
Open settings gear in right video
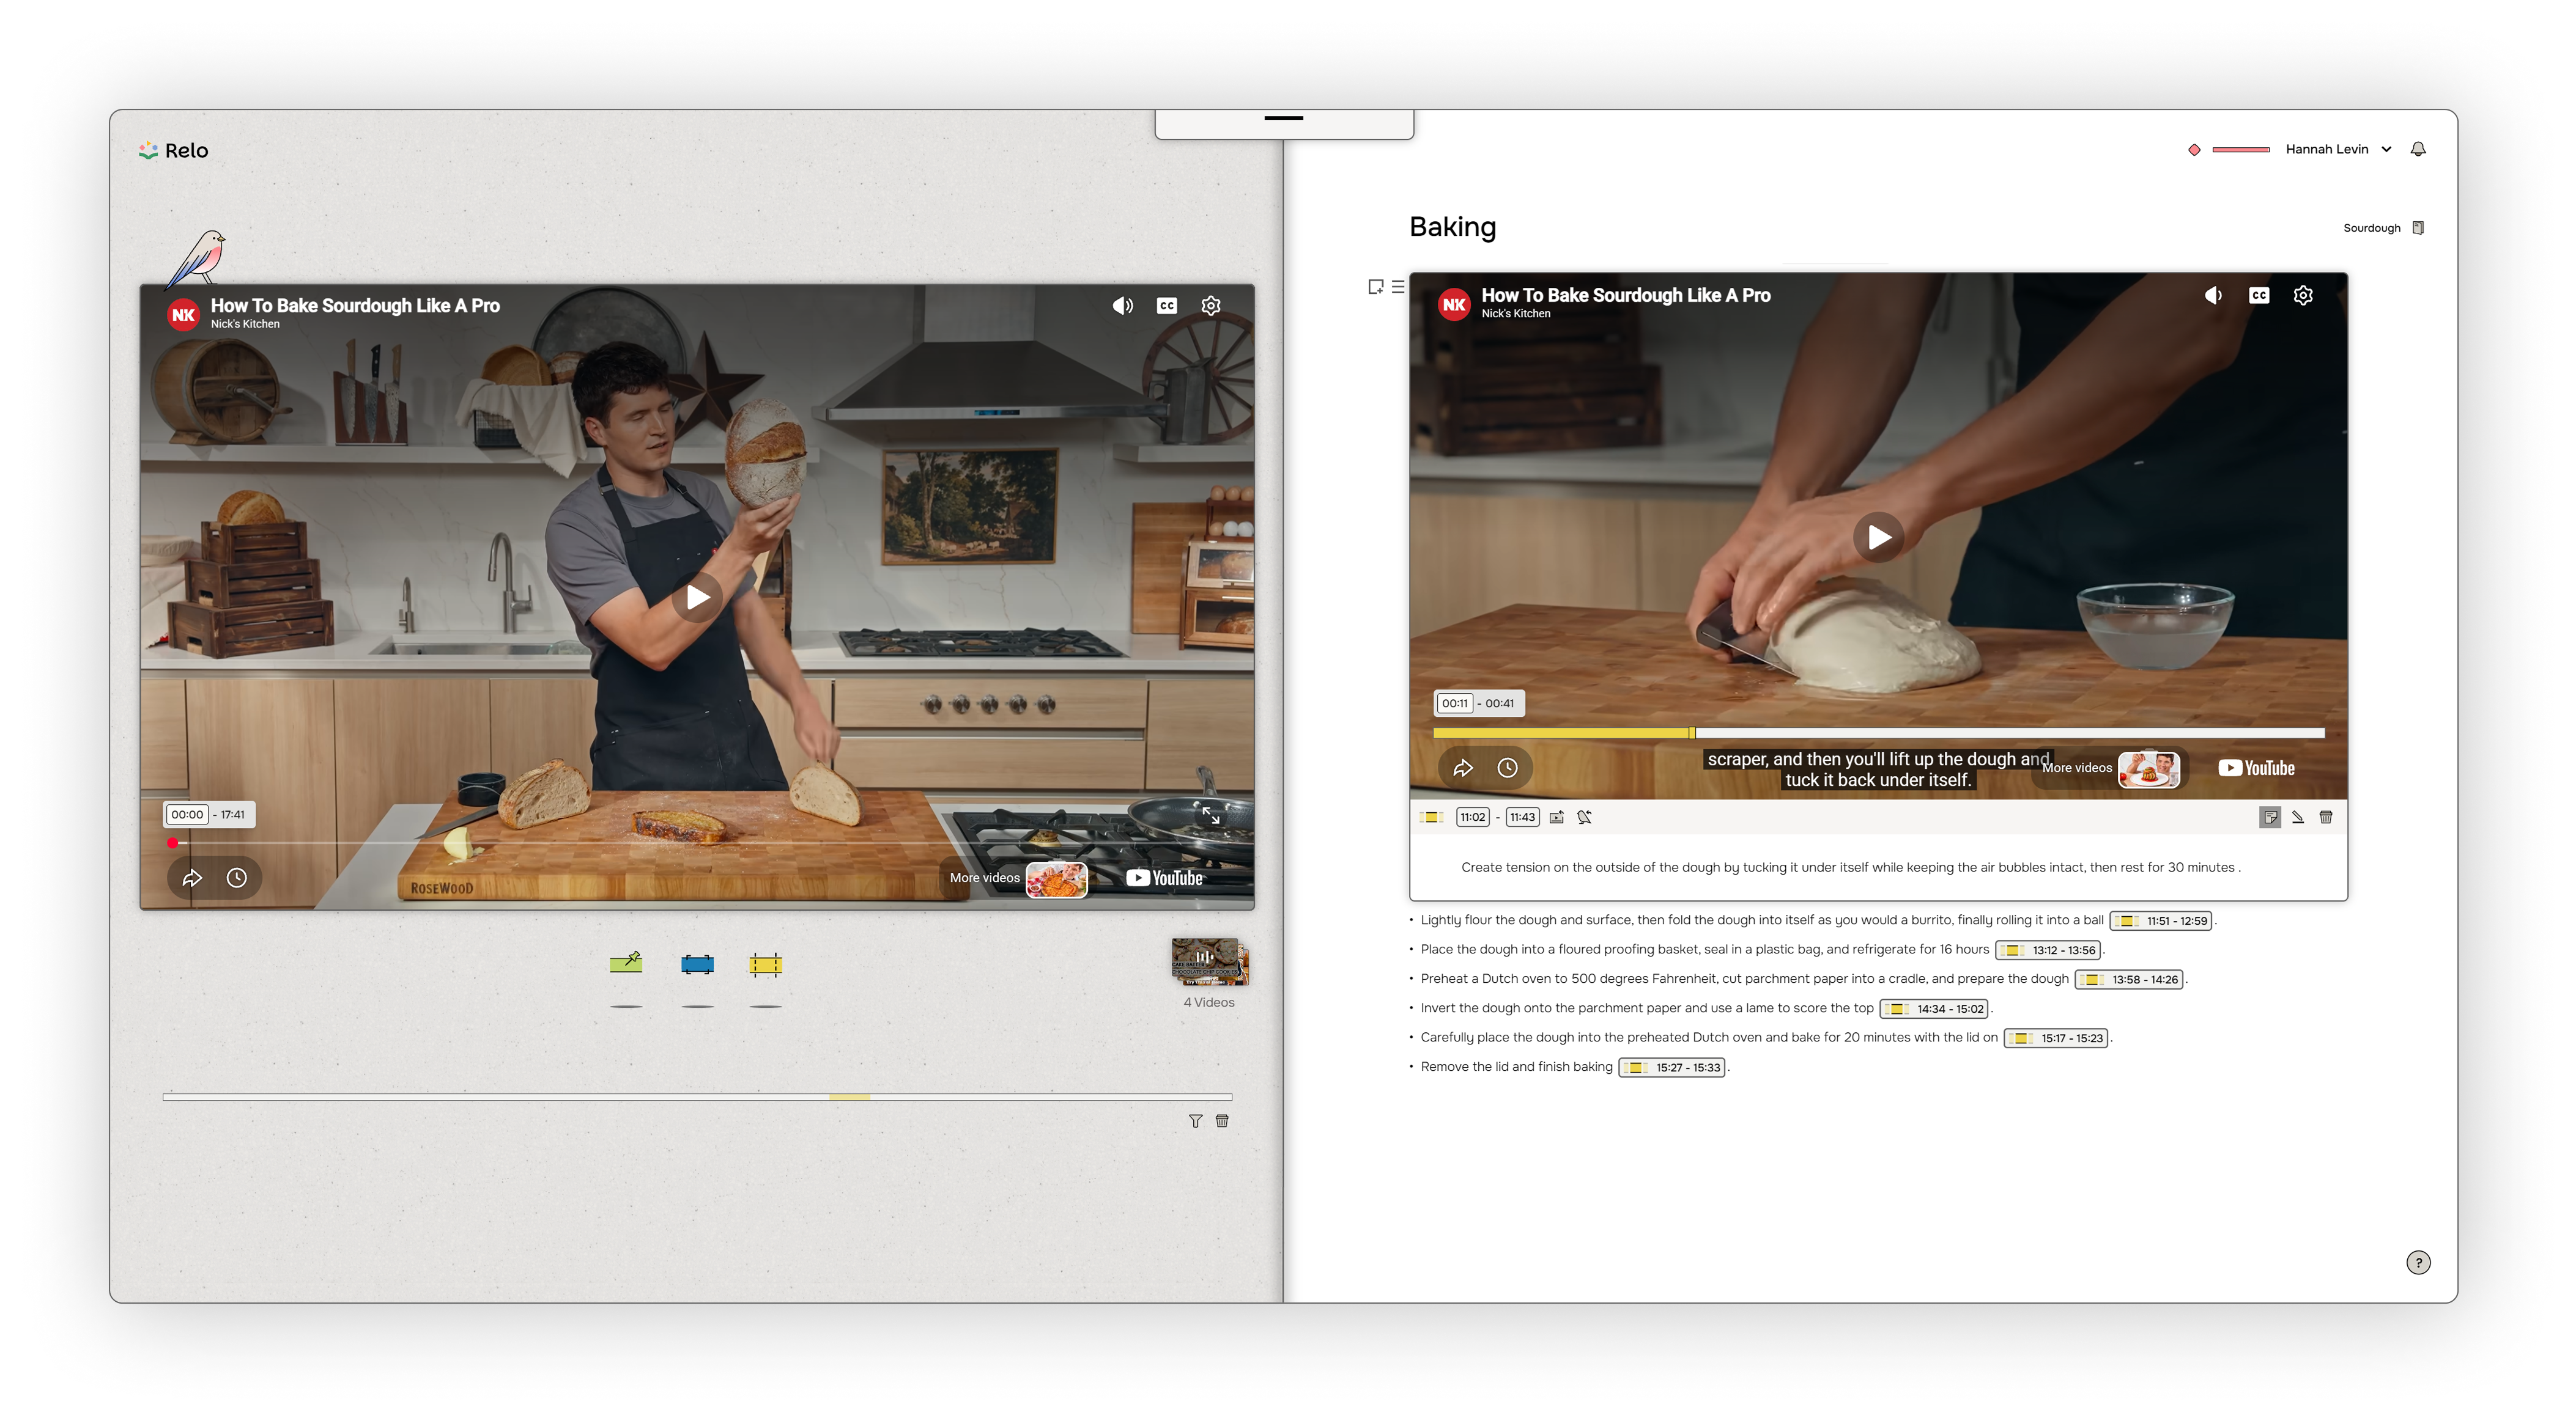2303,296
